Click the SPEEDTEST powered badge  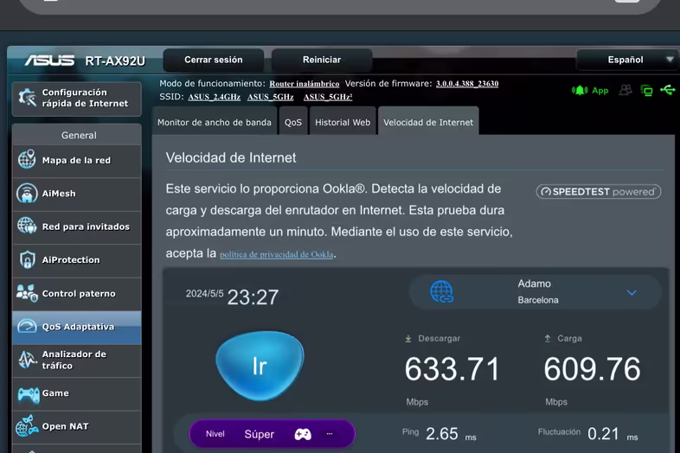599,192
